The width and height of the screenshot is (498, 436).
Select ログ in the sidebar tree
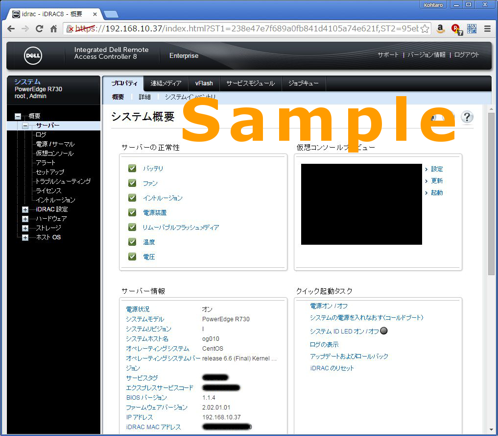point(41,135)
